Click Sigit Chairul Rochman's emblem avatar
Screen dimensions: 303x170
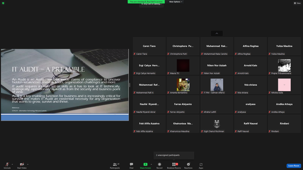tap(217, 124)
